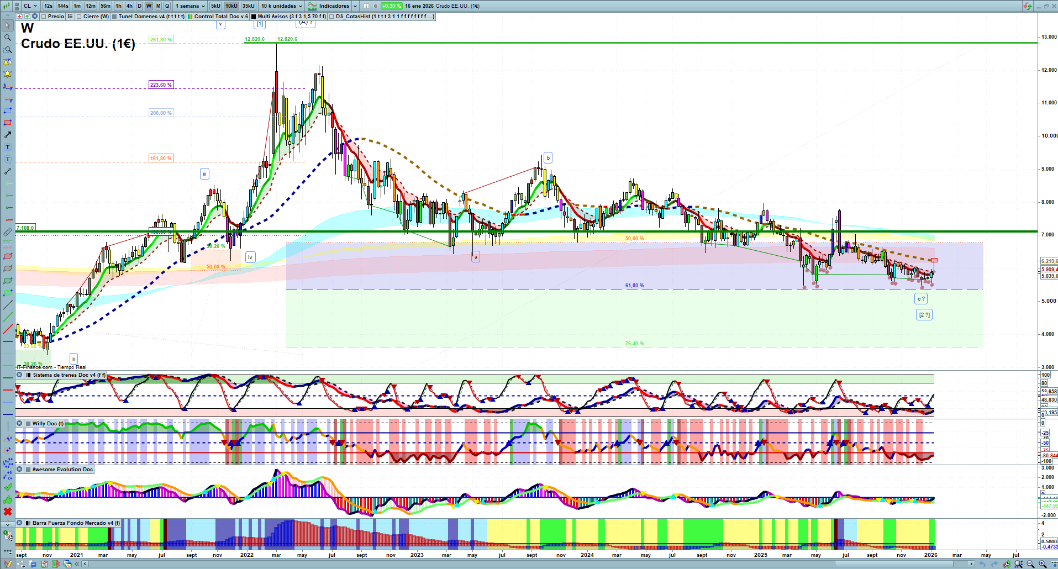Select the 1h timeframe button

(118, 6)
